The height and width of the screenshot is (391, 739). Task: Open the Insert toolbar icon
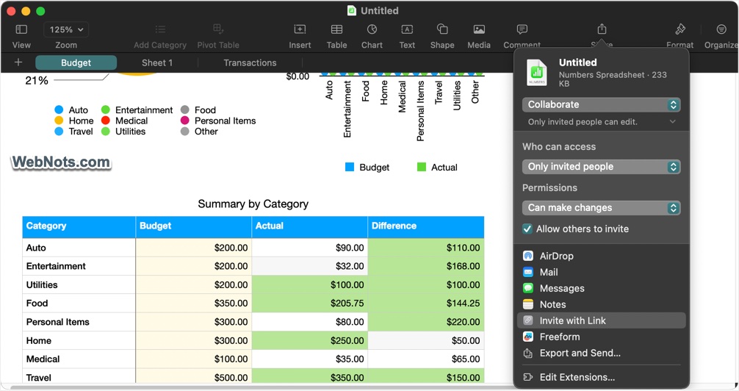click(x=300, y=29)
